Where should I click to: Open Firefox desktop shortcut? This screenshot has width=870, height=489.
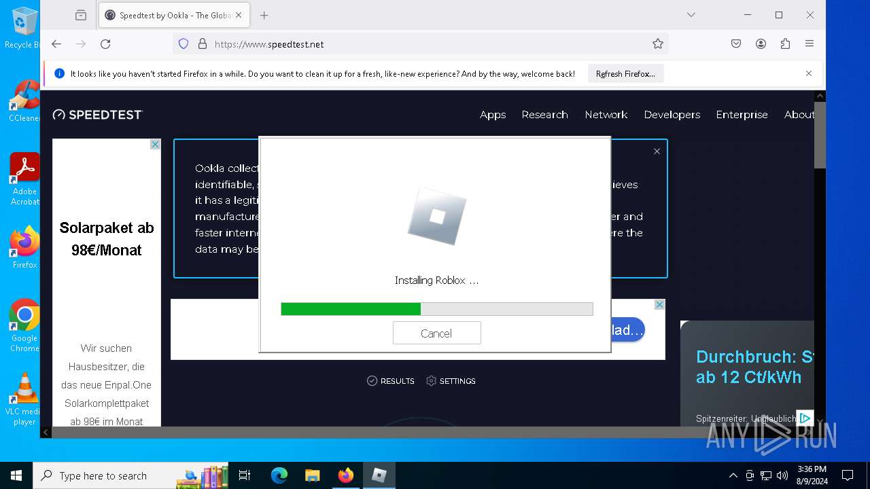pyautogui.click(x=24, y=247)
